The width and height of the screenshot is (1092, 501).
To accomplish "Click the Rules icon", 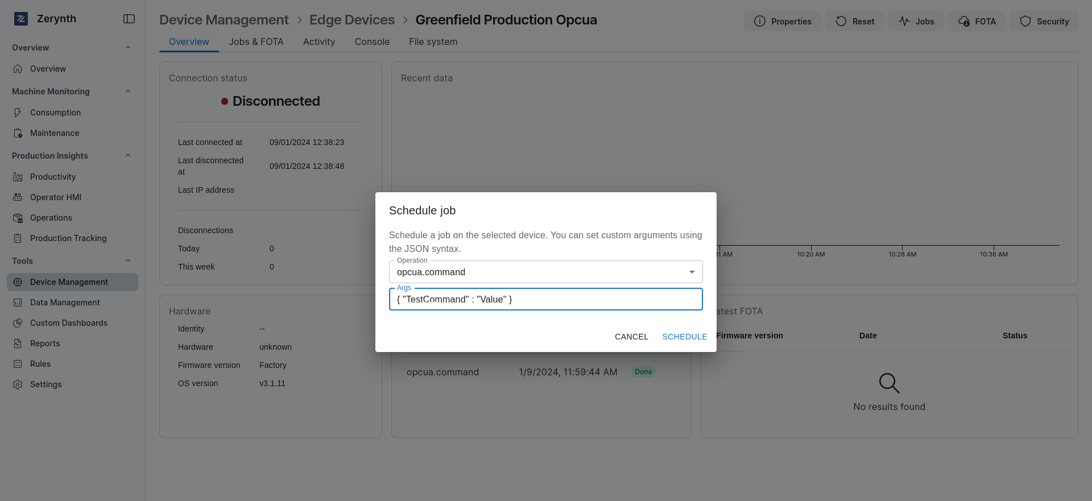I will [x=18, y=364].
